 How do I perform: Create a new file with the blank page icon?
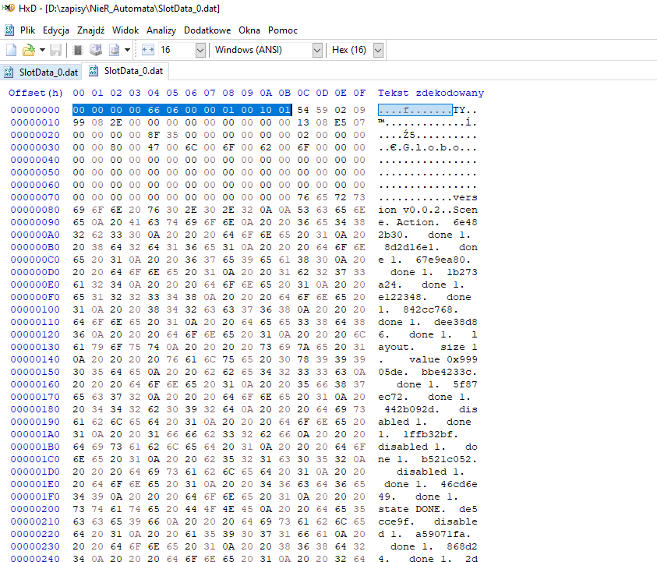(x=12, y=51)
